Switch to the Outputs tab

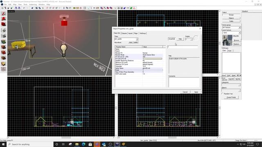(x=124, y=33)
